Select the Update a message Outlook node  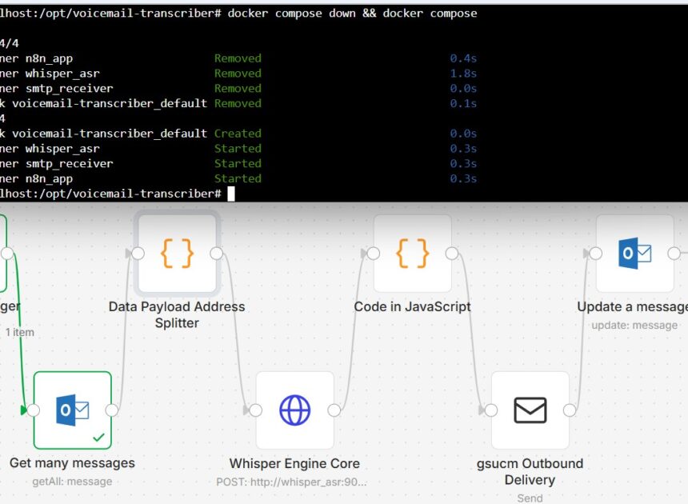[635, 253]
